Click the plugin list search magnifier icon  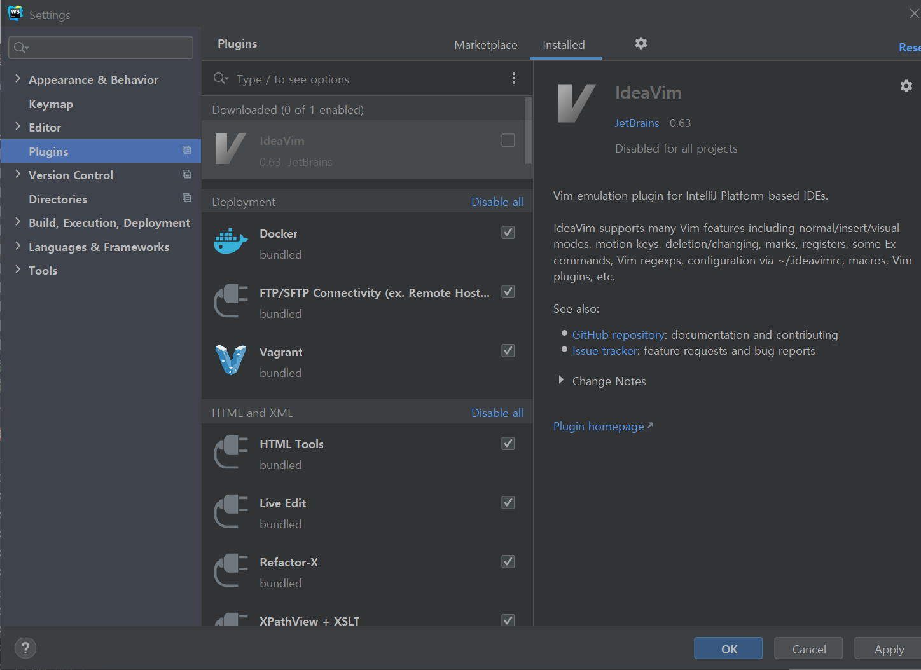tap(221, 78)
